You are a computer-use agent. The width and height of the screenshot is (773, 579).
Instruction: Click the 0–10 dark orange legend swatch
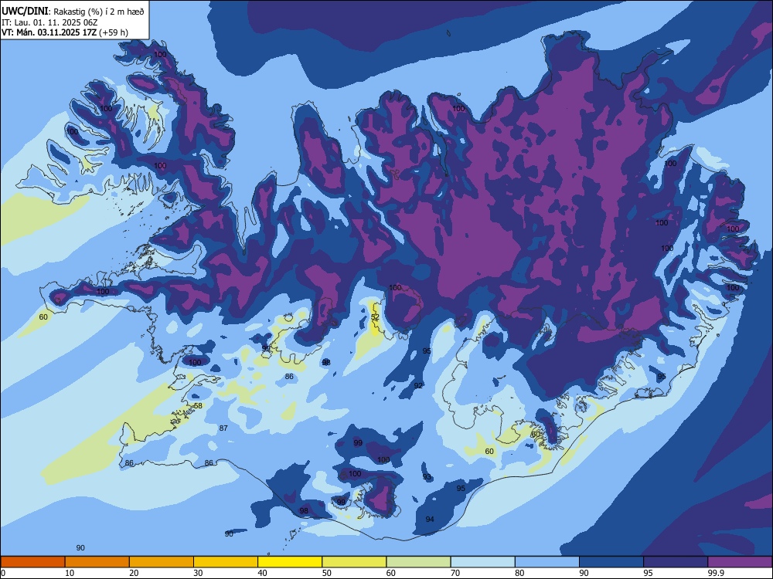pyautogui.click(x=32, y=562)
